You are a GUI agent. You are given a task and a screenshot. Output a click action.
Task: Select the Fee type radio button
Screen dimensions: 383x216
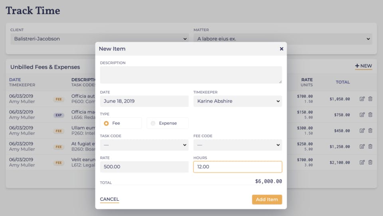point(106,123)
